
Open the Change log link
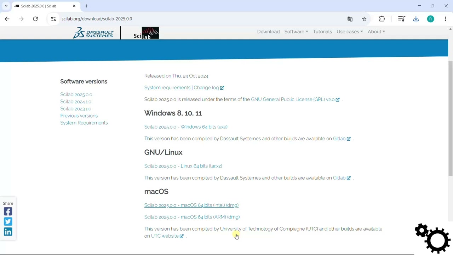209,87
